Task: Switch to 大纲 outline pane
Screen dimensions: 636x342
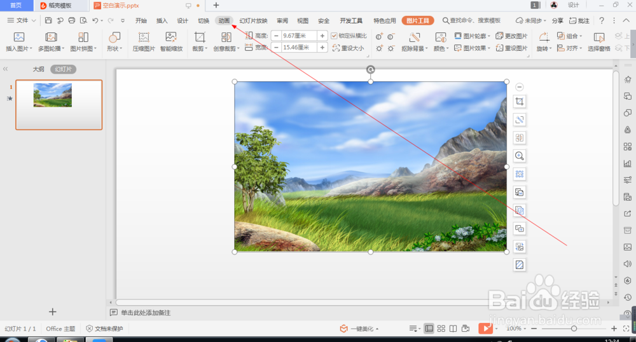Action: coord(39,69)
